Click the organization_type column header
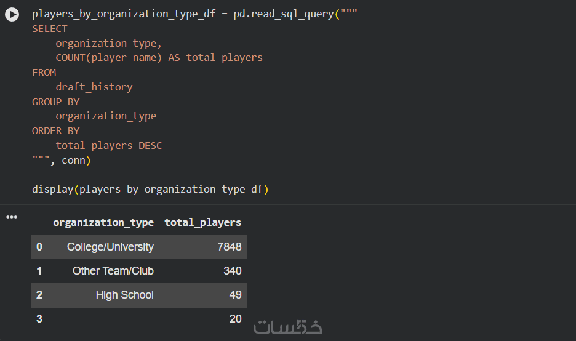Screen dimensions: 576x341 click(103, 223)
